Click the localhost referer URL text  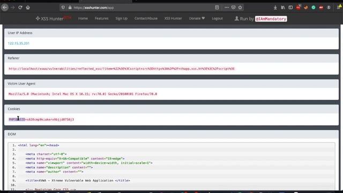[122, 69]
